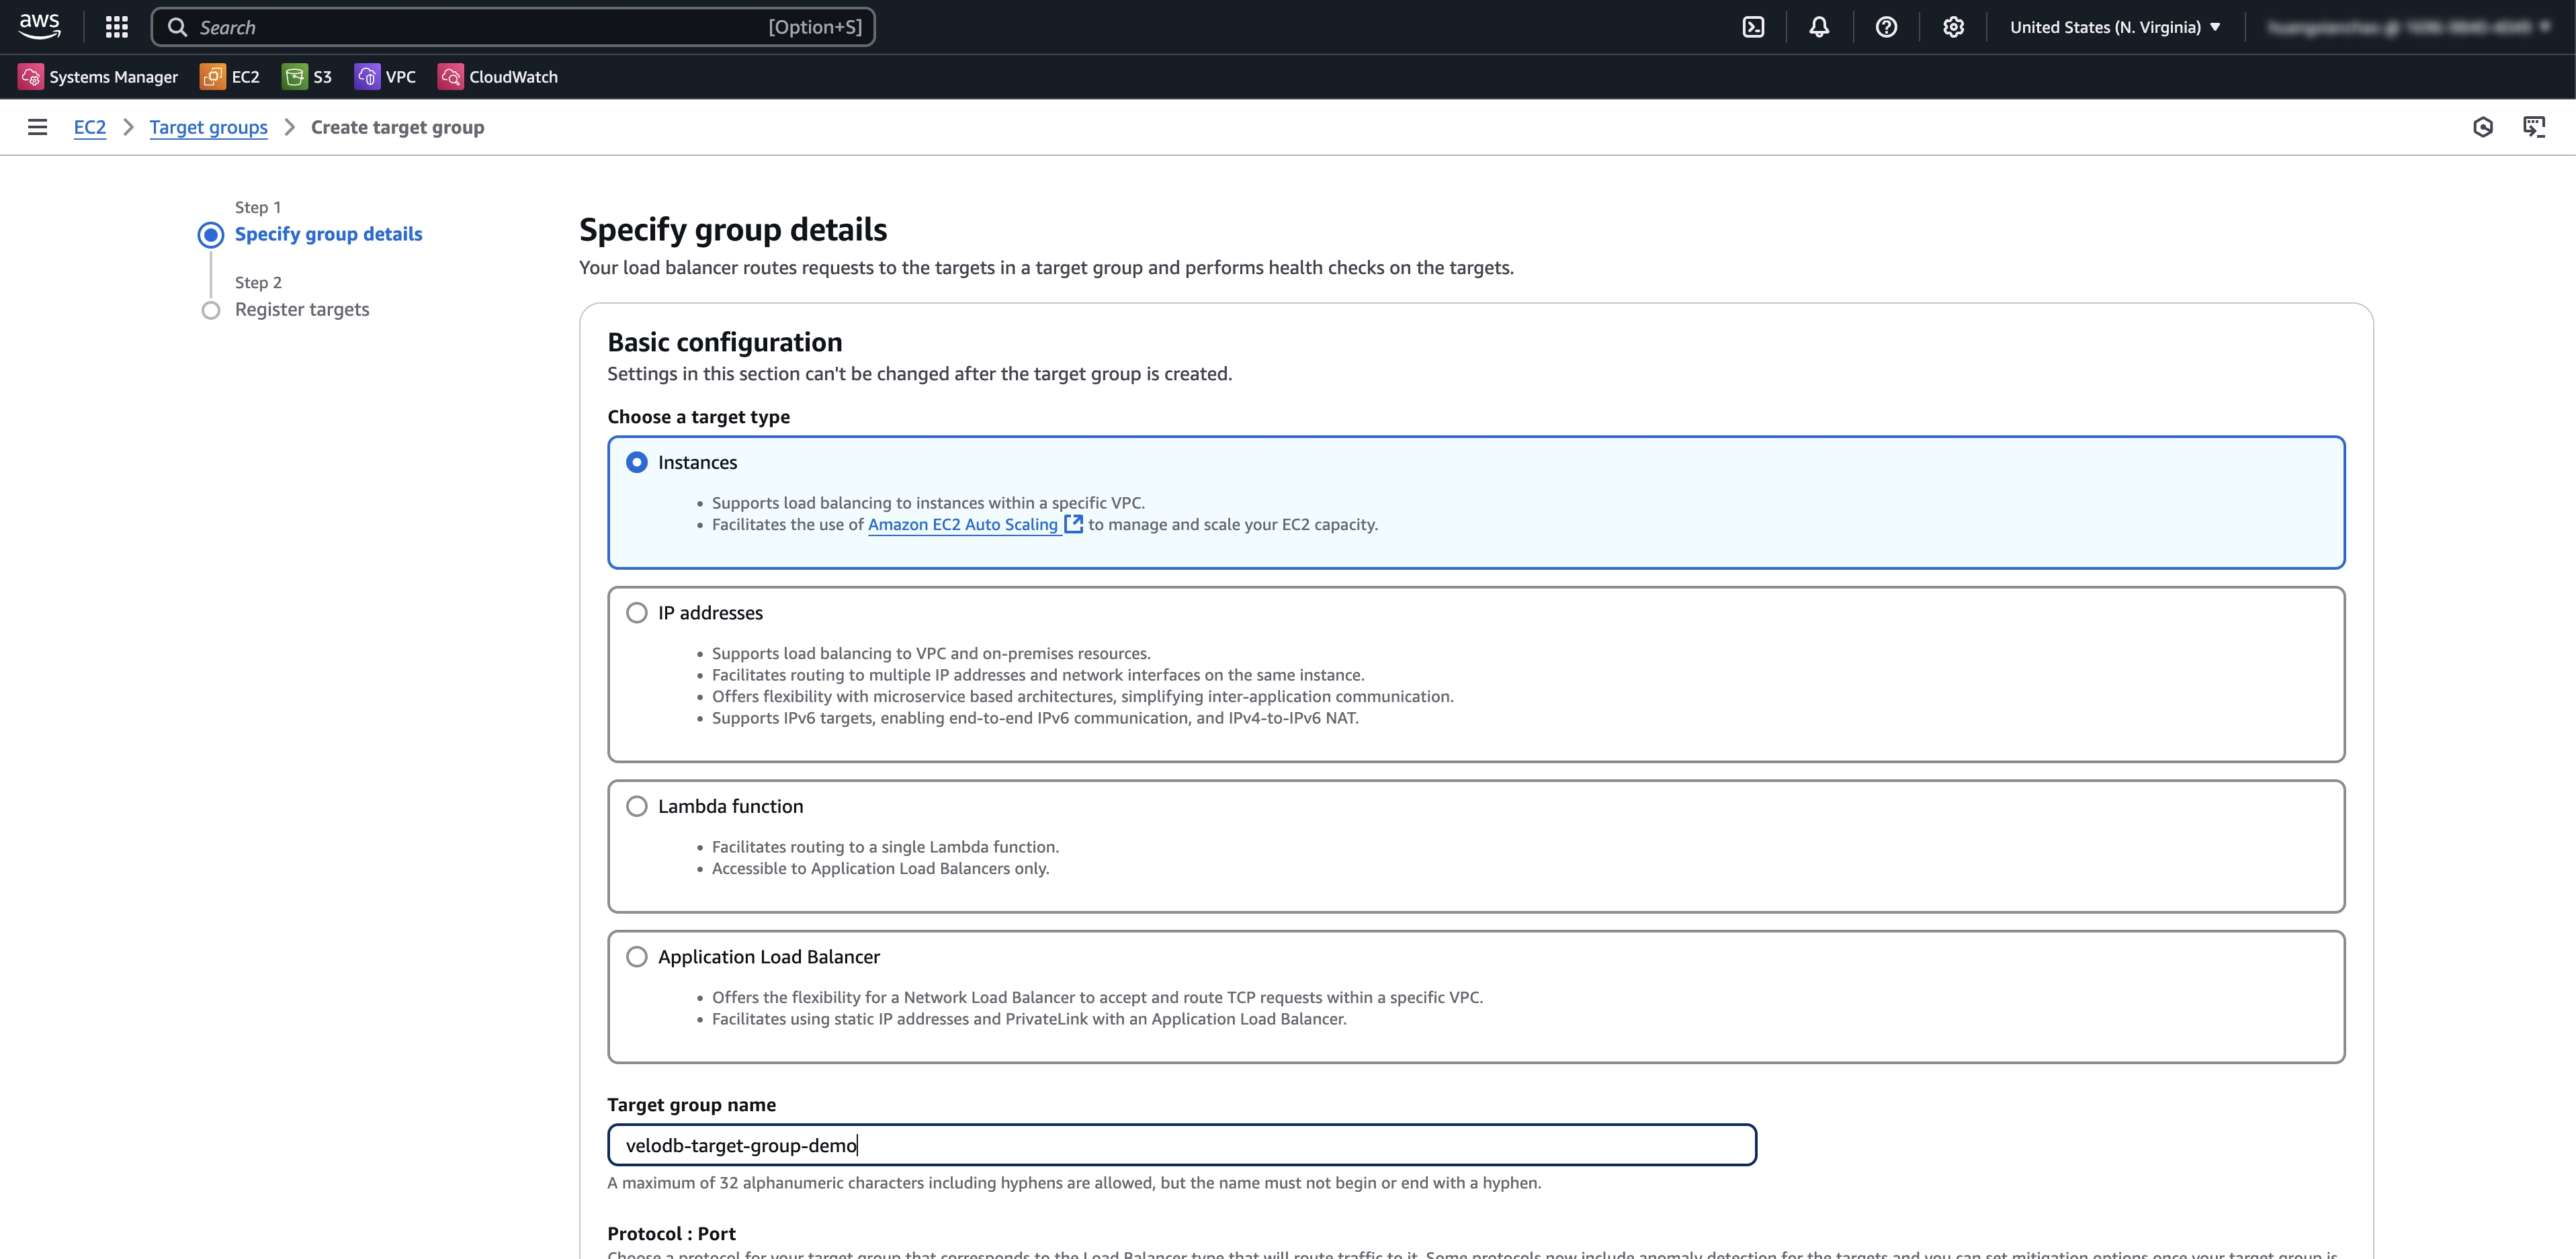Open the notifications bell
This screenshot has width=2576, height=1259.
1819,27
